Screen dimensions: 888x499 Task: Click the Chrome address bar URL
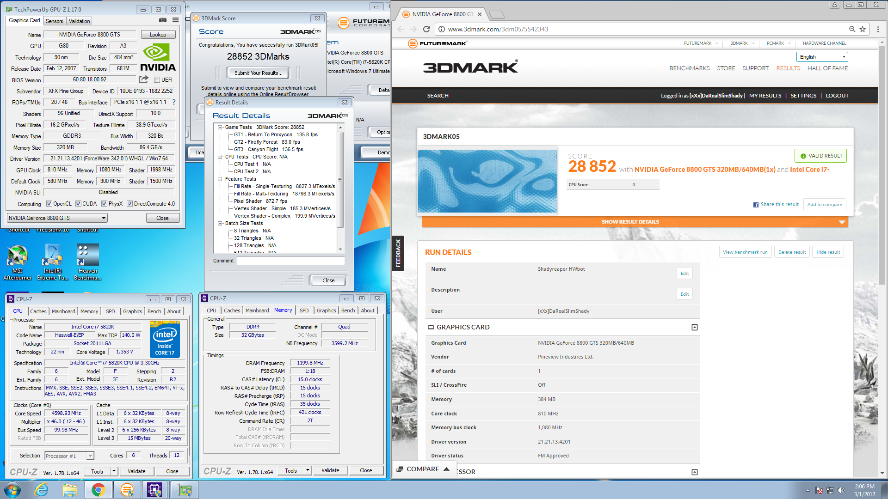click(x=498, y=29)
